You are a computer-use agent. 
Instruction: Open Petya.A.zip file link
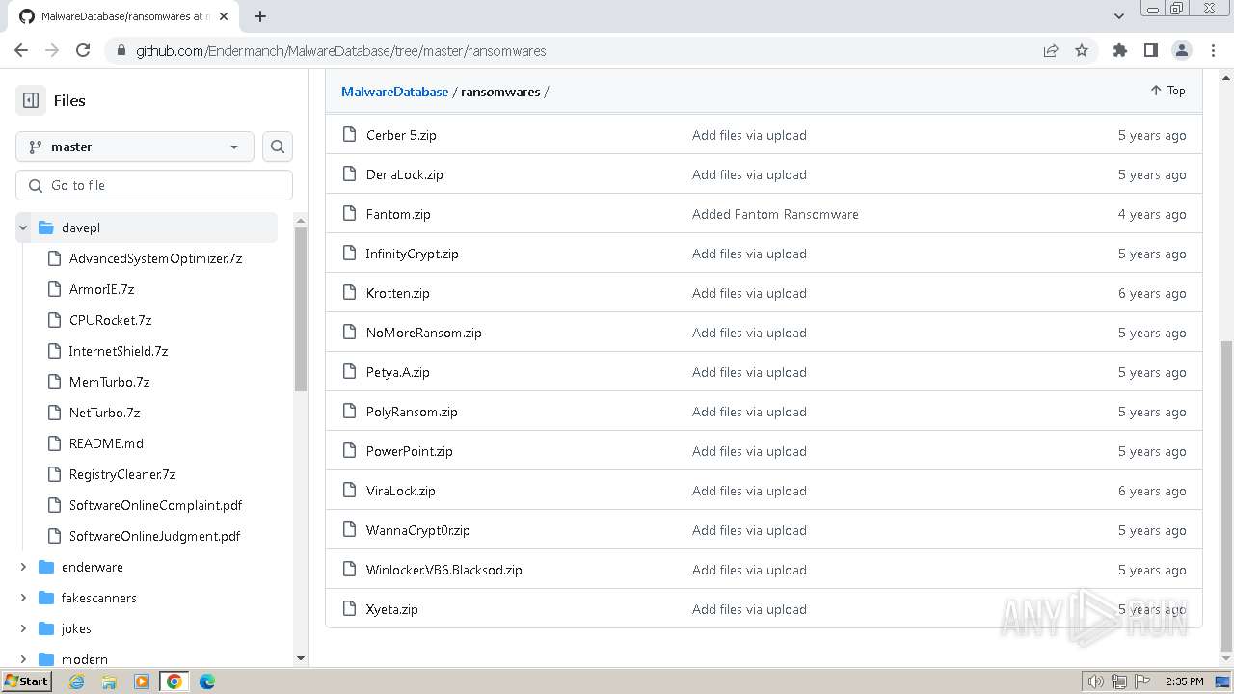coord(398,372)
